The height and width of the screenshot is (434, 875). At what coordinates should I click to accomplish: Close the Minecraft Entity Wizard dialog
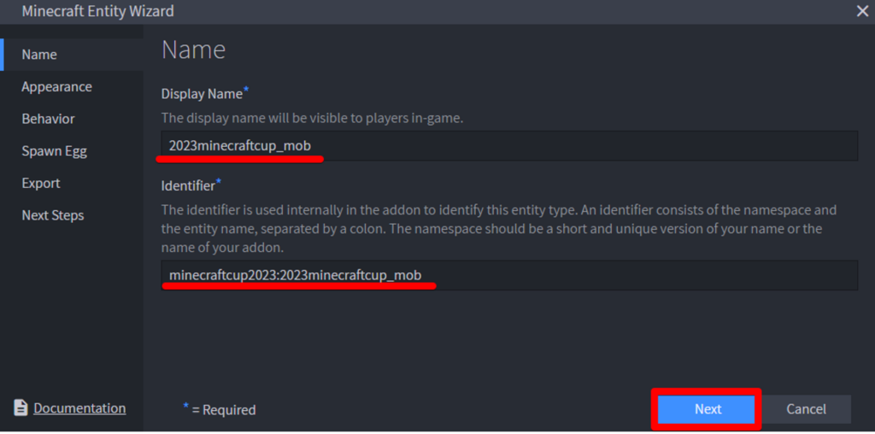(x=862, y=11)
